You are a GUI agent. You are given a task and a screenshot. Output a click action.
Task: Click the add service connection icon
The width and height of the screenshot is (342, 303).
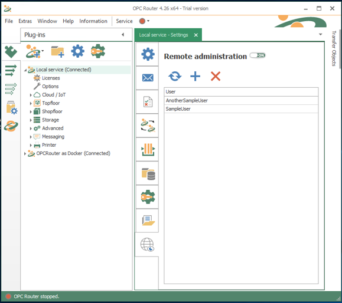coord(33,51)
